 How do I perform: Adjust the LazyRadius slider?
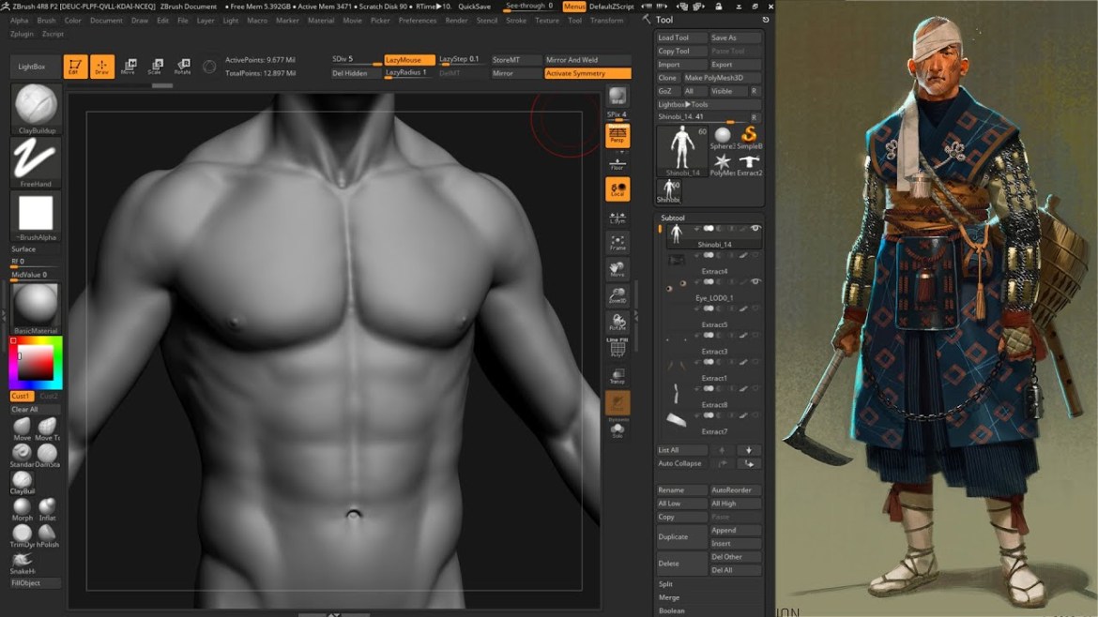409,73
